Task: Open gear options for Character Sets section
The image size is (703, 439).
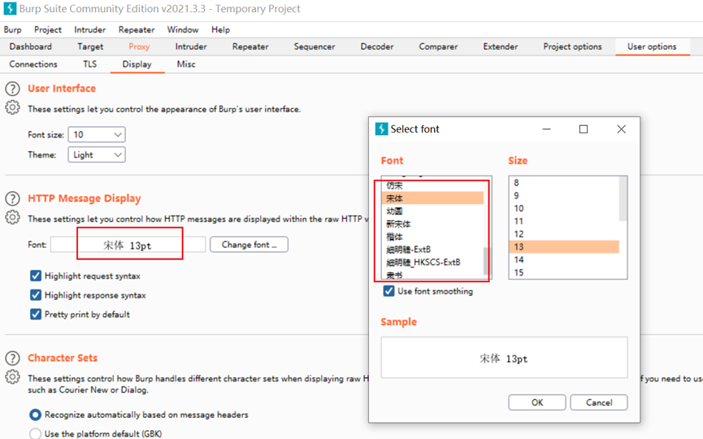Action: [x=12, y=377]
